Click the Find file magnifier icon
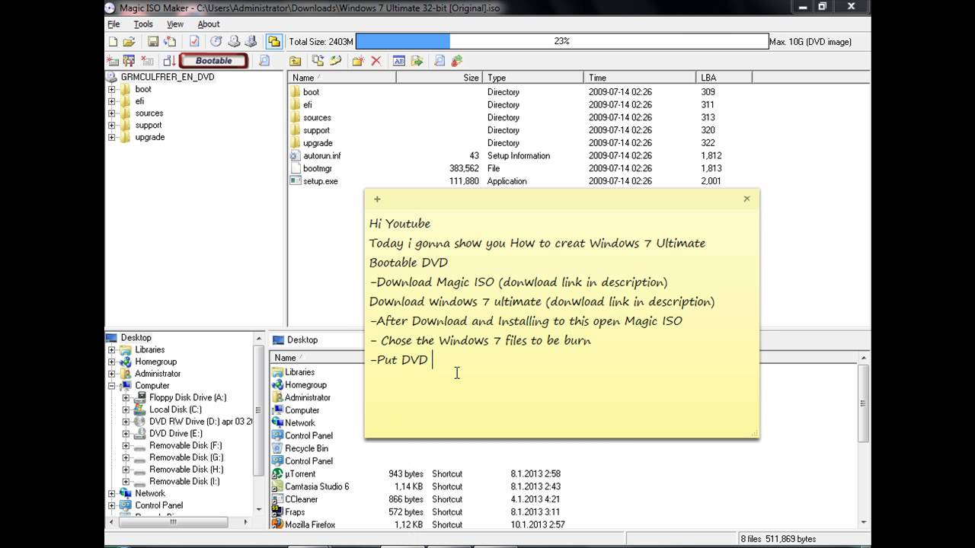The height and width of the screenshot is (548, 975). (x=440, y=61)
